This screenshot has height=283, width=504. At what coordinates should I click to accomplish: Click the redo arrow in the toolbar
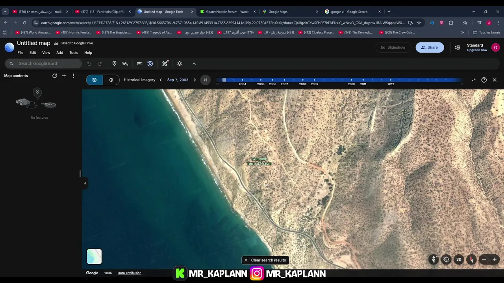coord(100,64)
